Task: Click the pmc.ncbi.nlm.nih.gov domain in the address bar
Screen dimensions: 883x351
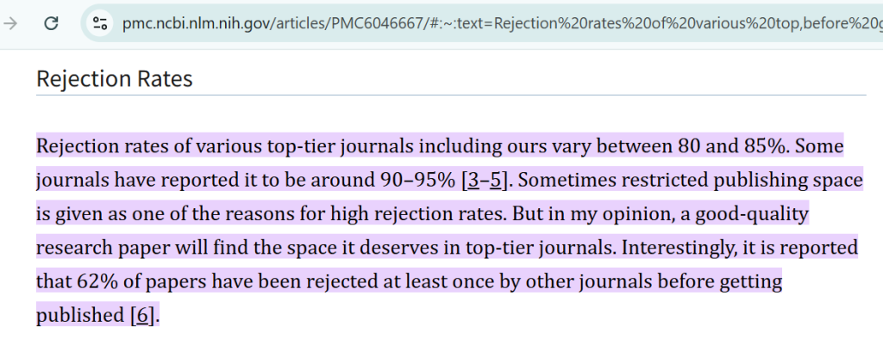Action: tap(199, 23)
